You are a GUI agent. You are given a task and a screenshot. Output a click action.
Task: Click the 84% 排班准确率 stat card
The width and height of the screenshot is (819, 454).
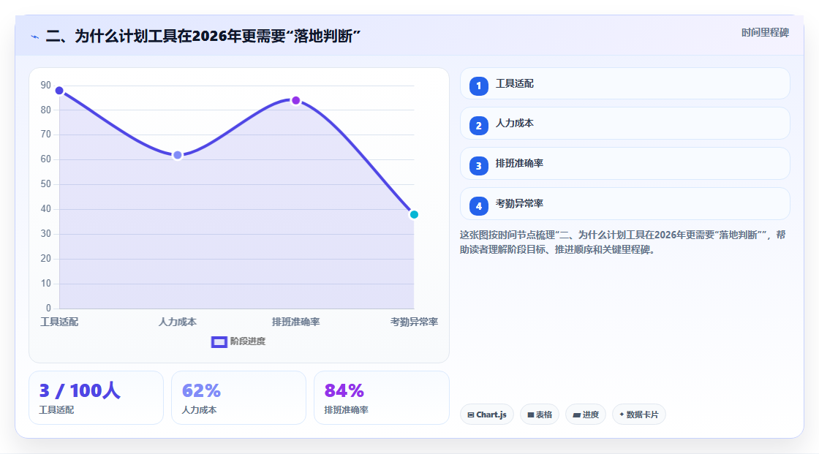point(381,398)
